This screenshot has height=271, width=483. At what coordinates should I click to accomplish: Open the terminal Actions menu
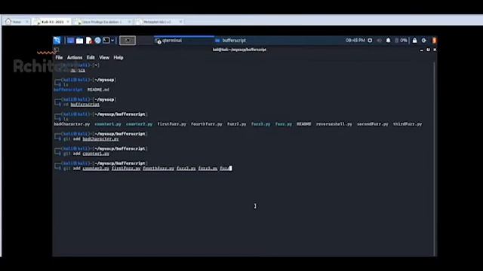tap(75, 57)
